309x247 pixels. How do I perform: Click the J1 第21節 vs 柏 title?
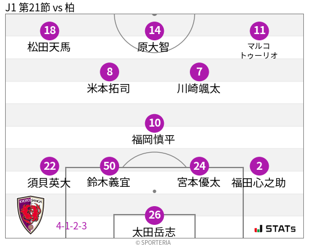[x=40, y=8]
